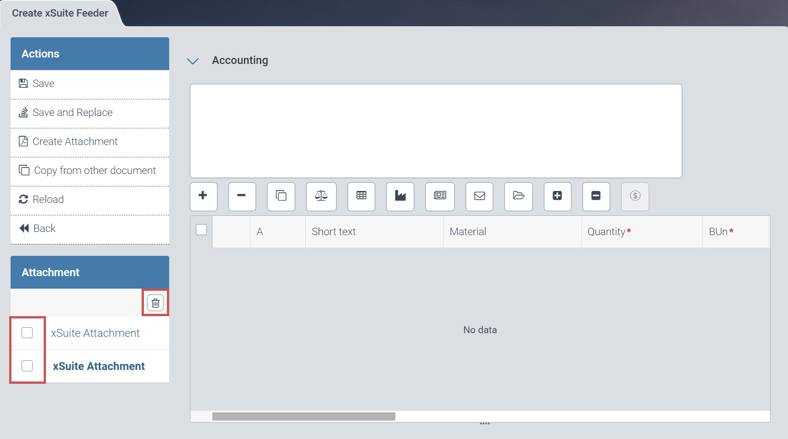
Task: Tick the select-all checkbox in table header
Action: [201, 230]
